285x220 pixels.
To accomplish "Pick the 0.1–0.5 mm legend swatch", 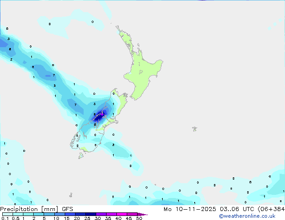I will tap(8, 214).
